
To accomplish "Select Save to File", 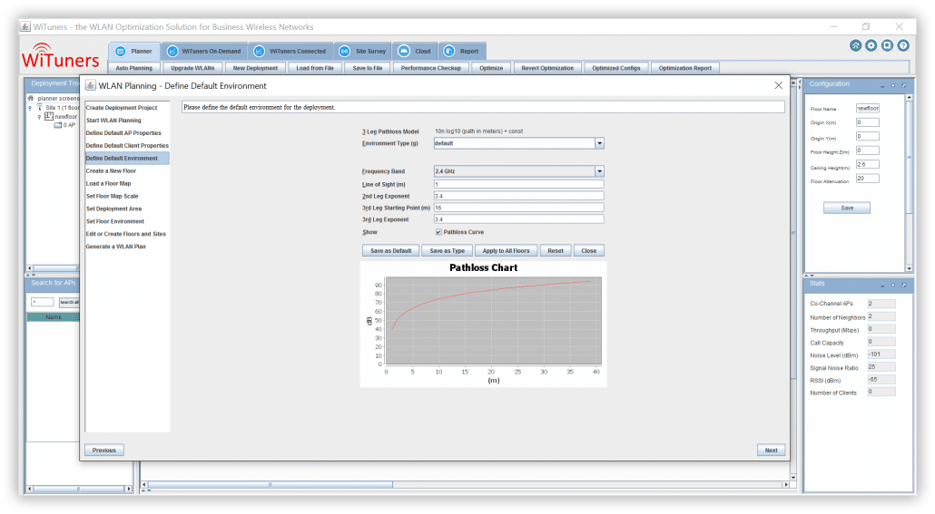I will tap(368, 68).
